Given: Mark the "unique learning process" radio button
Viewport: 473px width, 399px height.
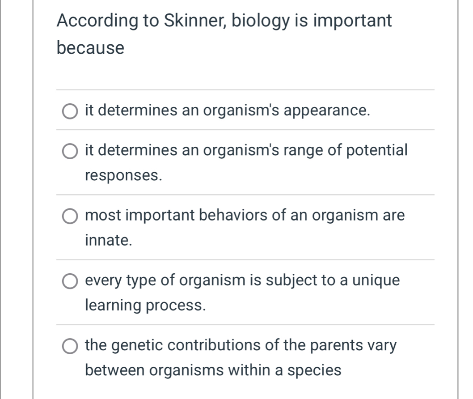Looking at the screenshot, I should point(69,281).
